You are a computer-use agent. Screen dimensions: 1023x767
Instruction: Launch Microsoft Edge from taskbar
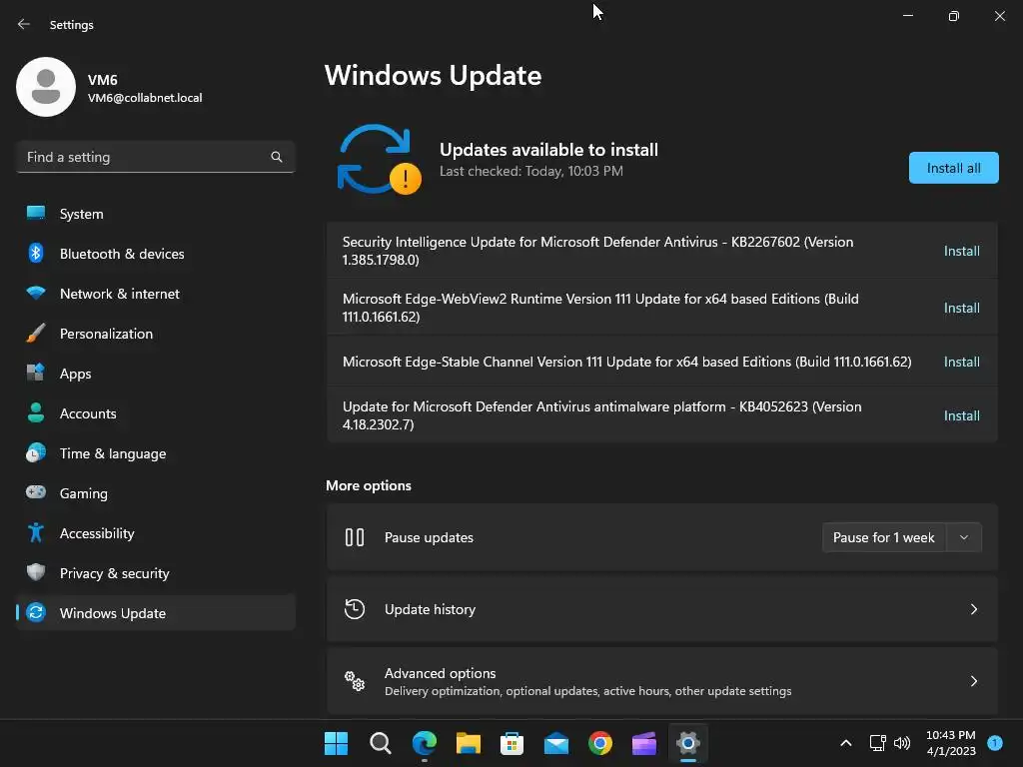coord(424,743)
